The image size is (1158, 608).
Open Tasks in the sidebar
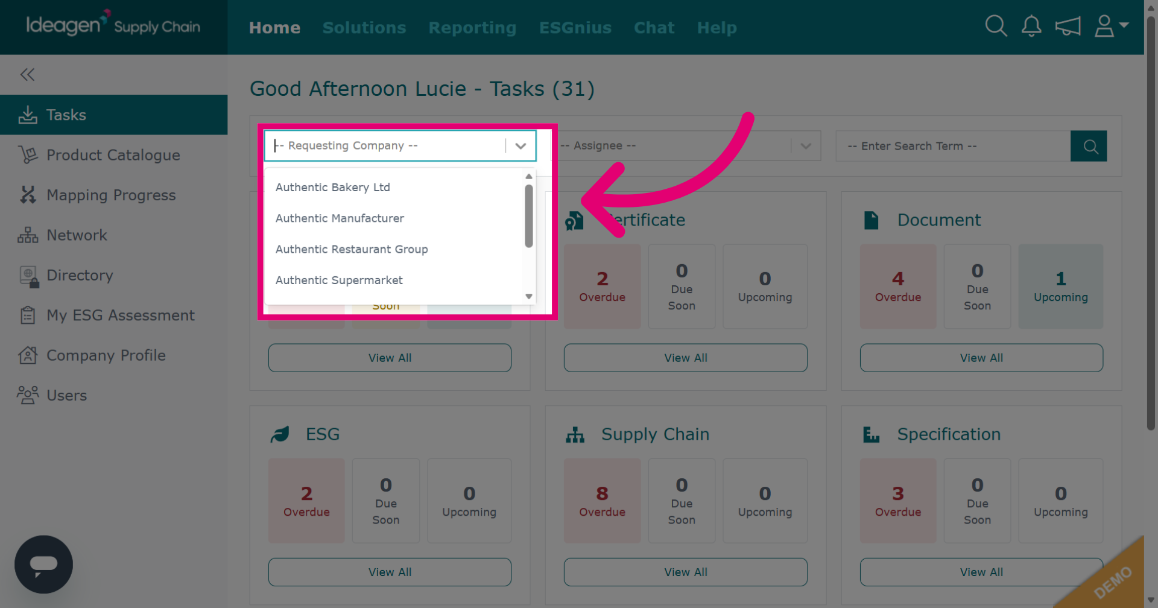(x=113, y=115)
